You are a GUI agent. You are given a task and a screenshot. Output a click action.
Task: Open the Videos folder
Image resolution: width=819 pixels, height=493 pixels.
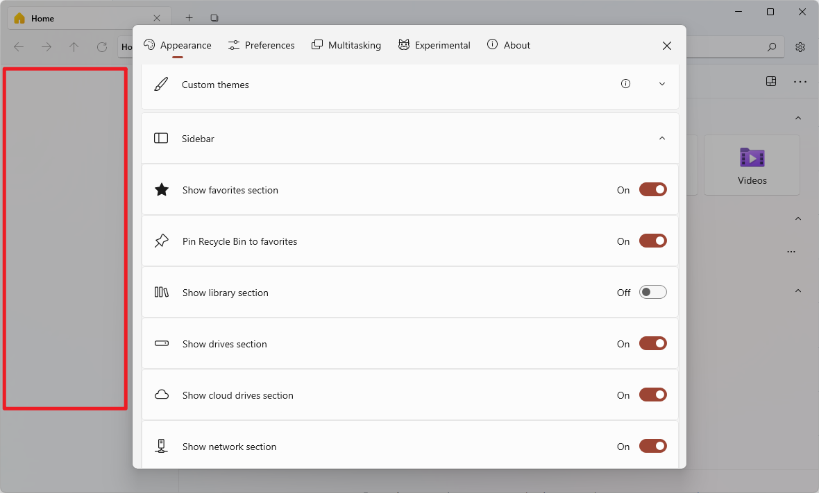pos(752,165)
